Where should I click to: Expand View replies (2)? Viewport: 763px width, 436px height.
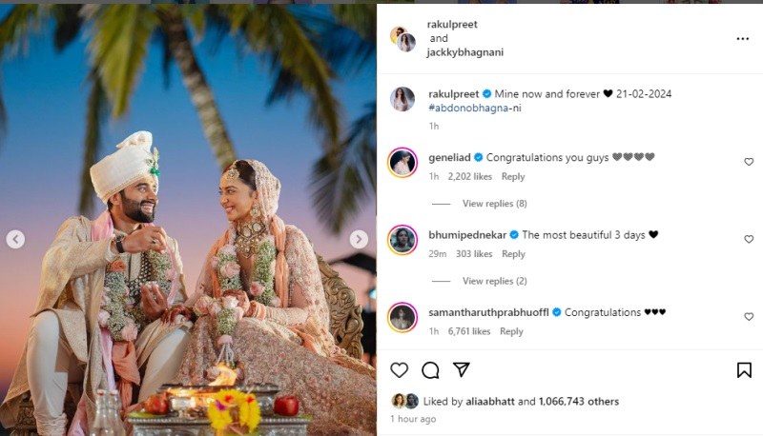click(x=494, y=282)
